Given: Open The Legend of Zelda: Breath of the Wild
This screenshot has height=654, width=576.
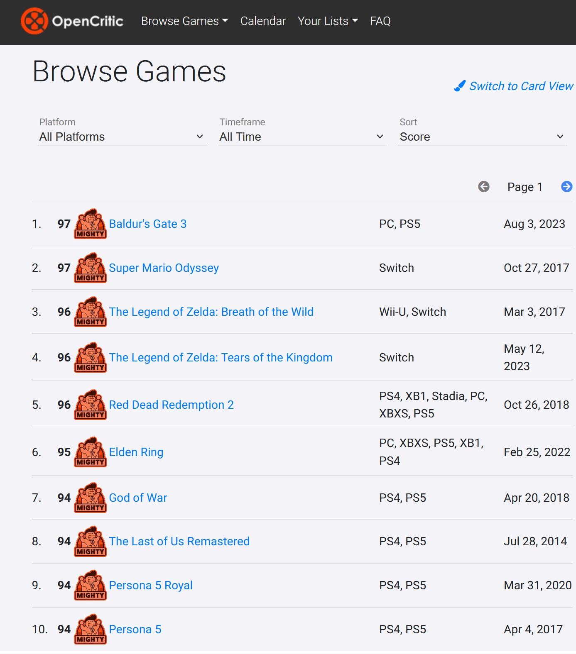Looking at the screenshot, I should 211,312.
